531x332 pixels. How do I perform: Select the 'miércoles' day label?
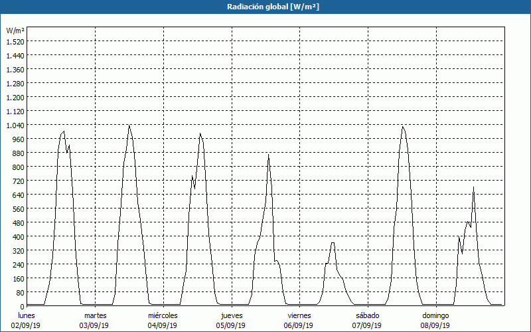tap(163, 315)
